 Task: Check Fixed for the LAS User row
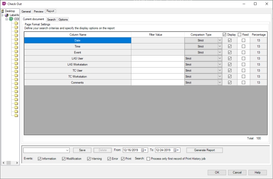coord(243,59)
